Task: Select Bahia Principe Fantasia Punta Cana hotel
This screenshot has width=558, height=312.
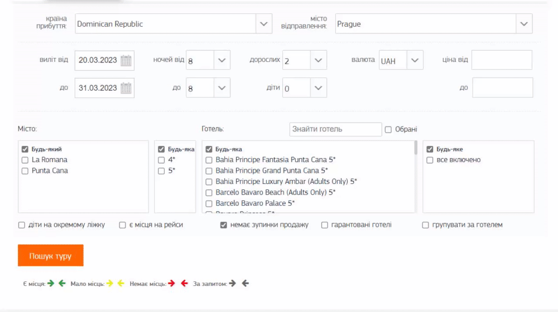Action: pyautogui.click(x=209, y=160)
